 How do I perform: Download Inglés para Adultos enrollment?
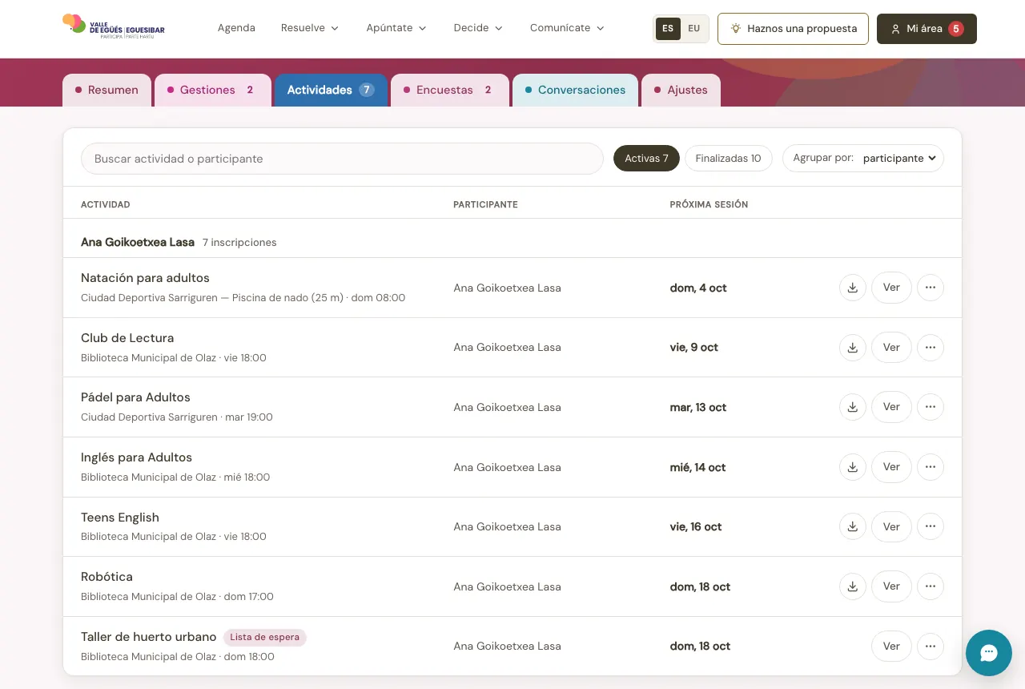point(853,467)
